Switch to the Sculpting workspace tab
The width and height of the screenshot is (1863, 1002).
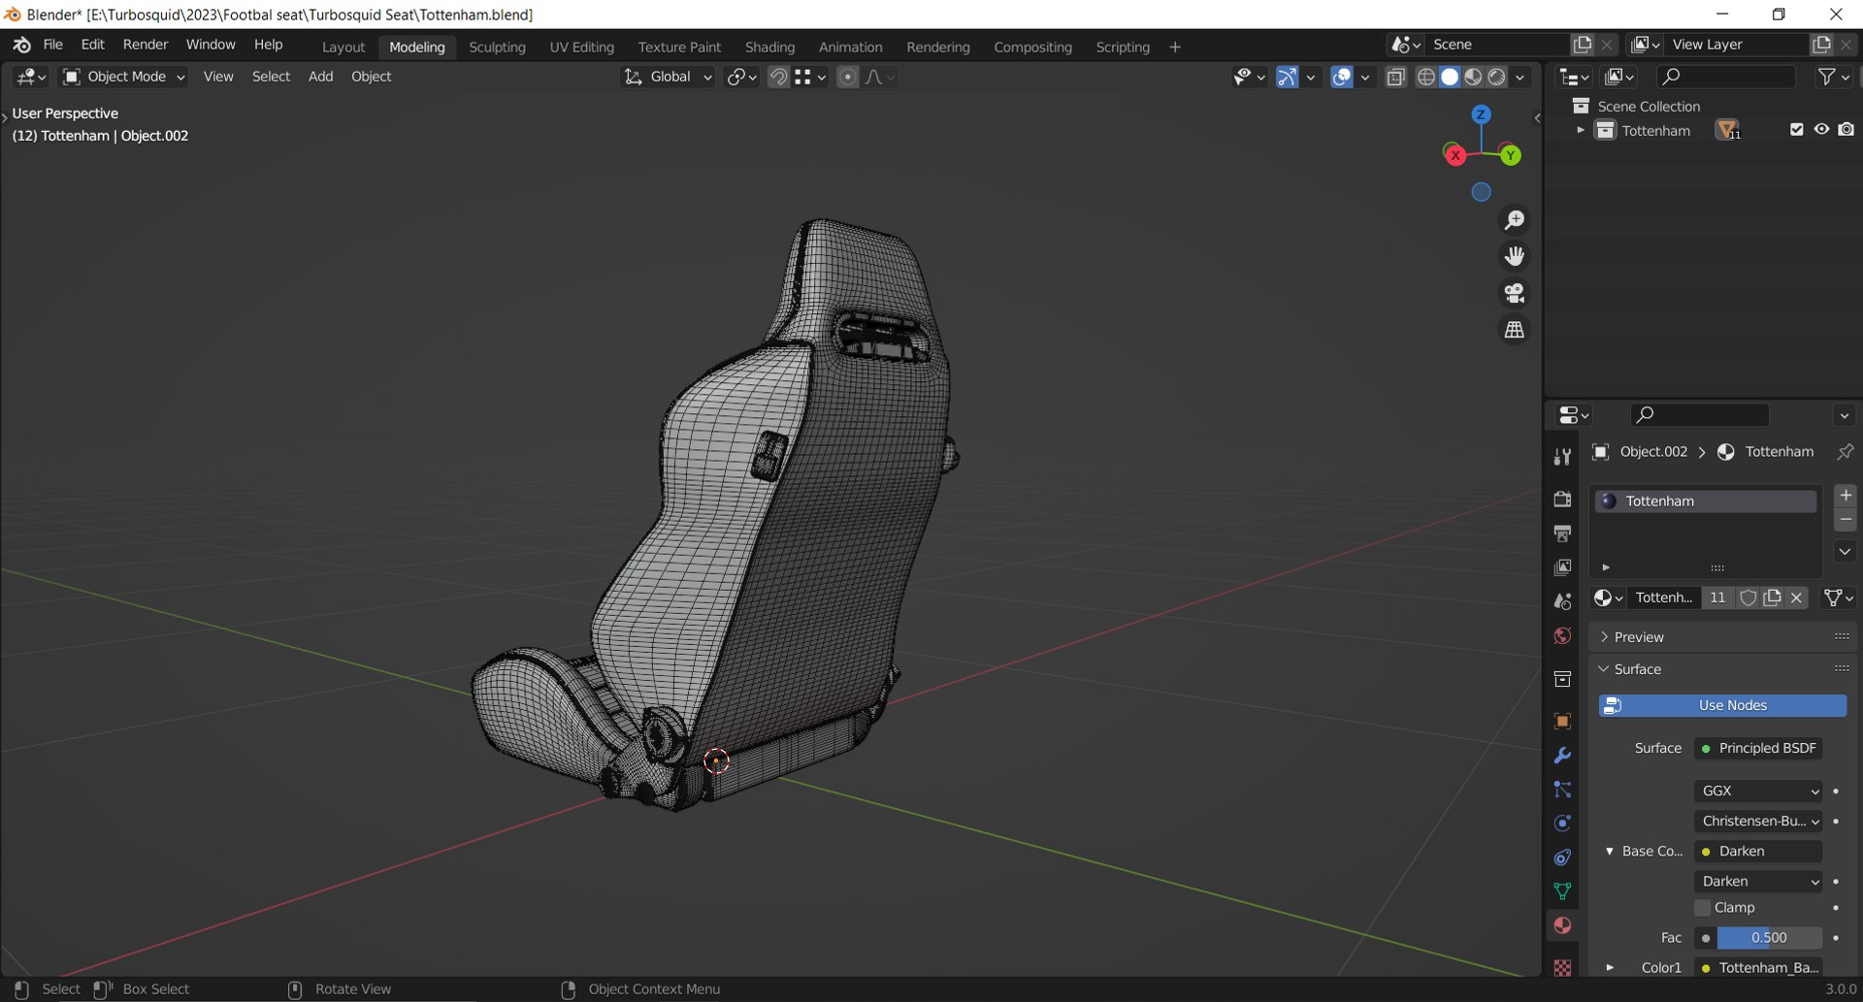click(497, 47)
